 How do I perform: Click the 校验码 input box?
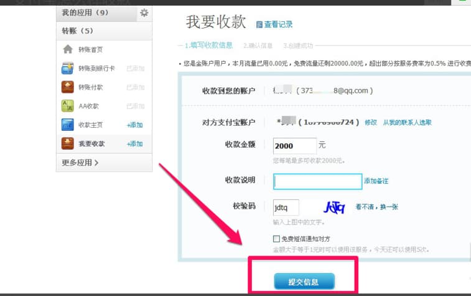pos(286,208)
